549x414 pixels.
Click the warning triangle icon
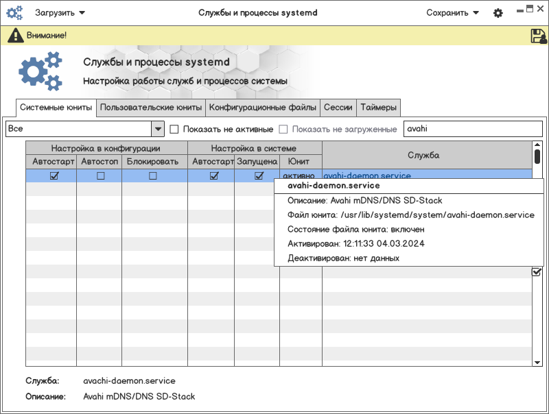pyautogui.click(x=16, y=36)
